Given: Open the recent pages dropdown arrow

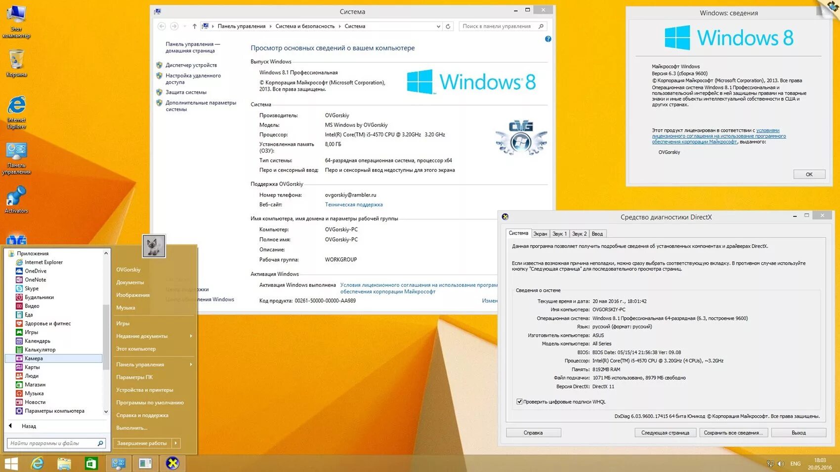Looking at the screenshot, I should point(185,26).
